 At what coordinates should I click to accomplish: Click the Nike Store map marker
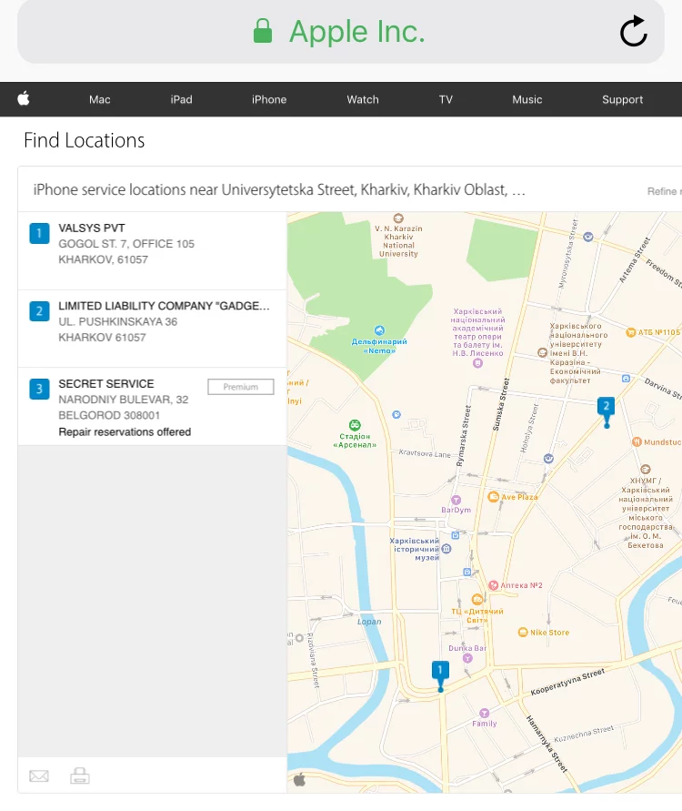click(522, 632)
